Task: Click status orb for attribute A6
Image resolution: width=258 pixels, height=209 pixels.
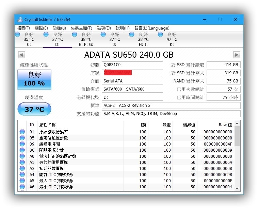Action: 22,187
